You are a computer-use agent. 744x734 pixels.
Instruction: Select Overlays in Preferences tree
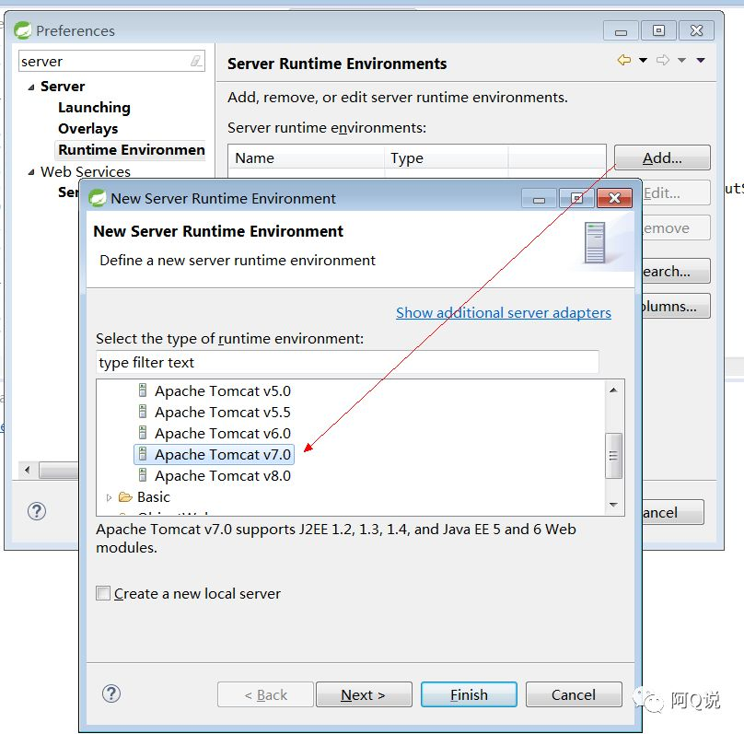click(87, 129)
